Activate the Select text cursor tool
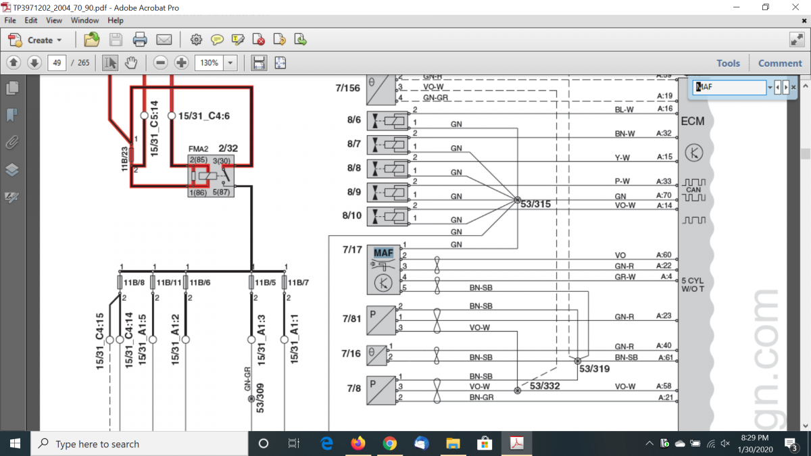 point(110,63)
